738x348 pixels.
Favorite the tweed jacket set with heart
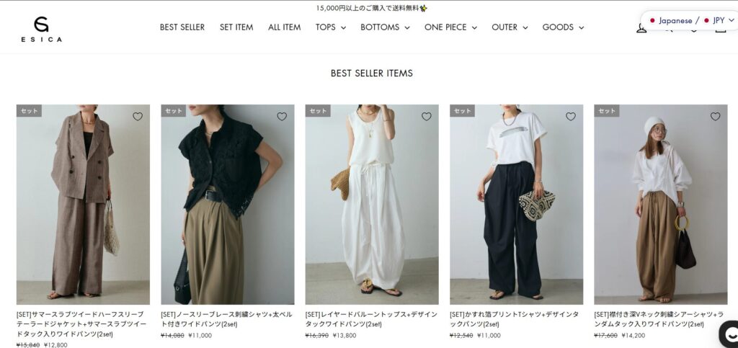tap(138, 116)
